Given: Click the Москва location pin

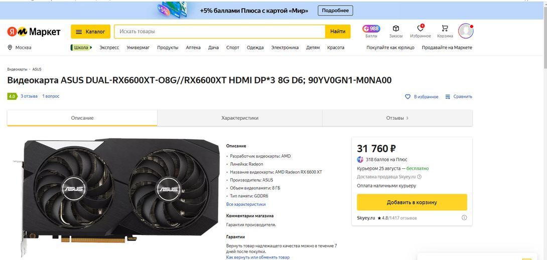Looking at the screenshot, I should coord(10,48).
